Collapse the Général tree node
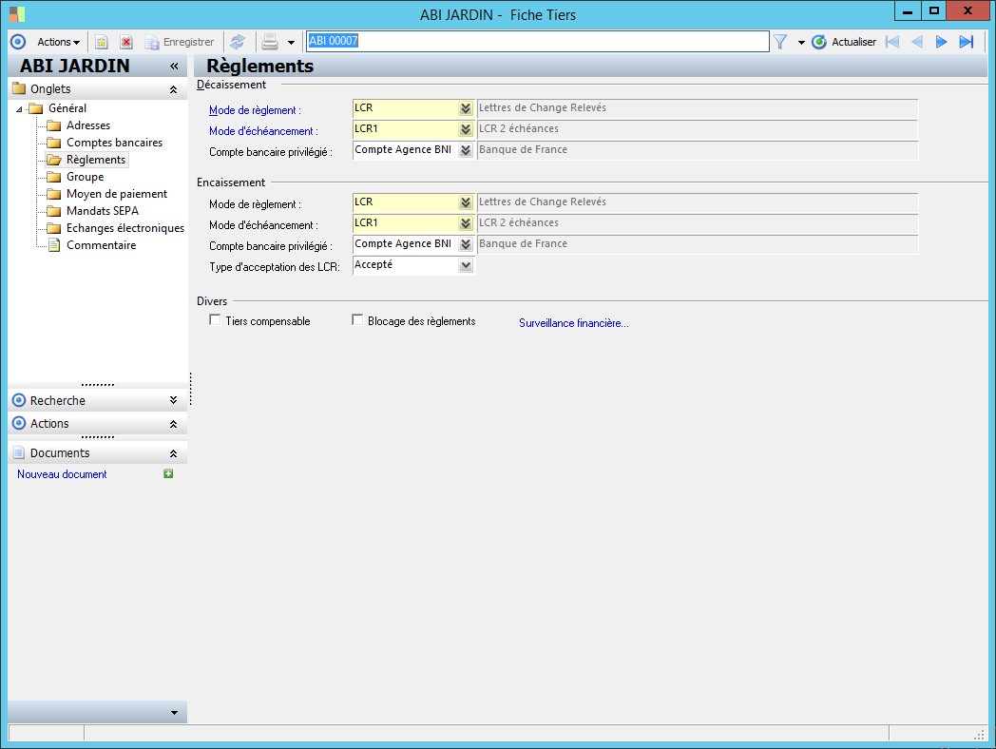Viewport: 996px width, 749px height. coord(19,109)
